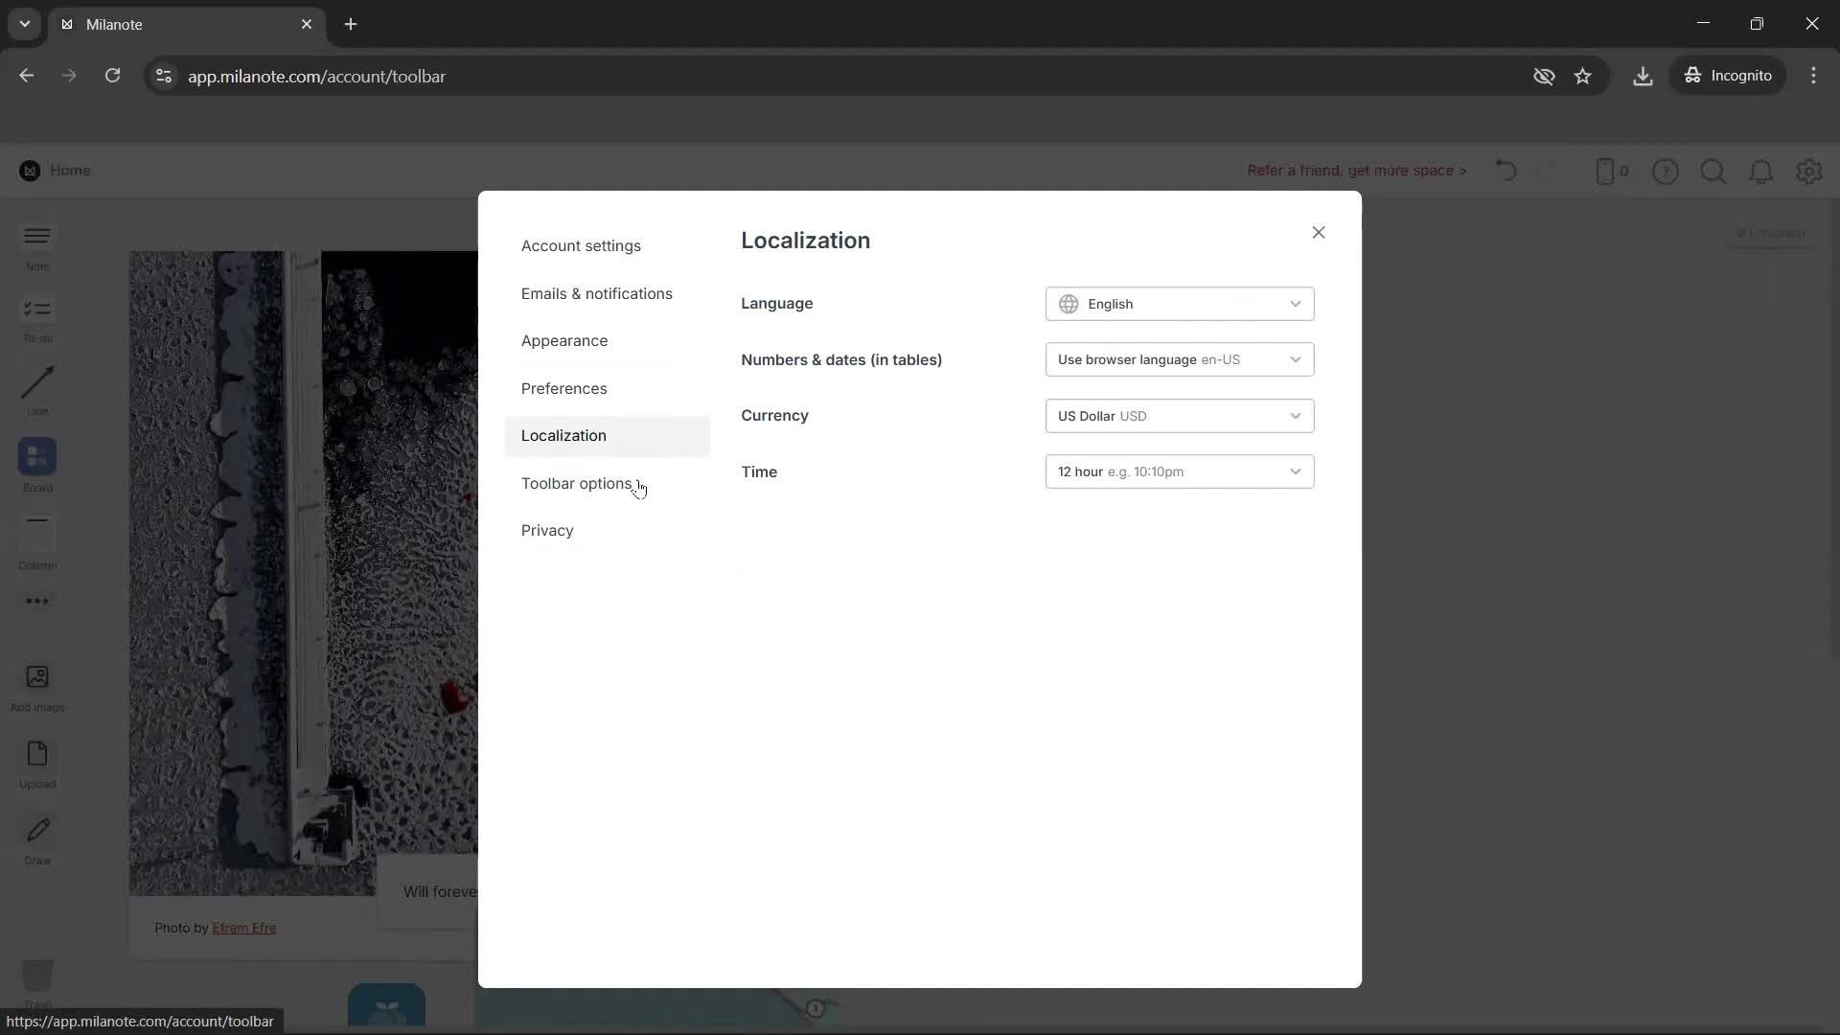Open the help question mark icon
This screenshot has height=1035, width=1840.
1666,172
